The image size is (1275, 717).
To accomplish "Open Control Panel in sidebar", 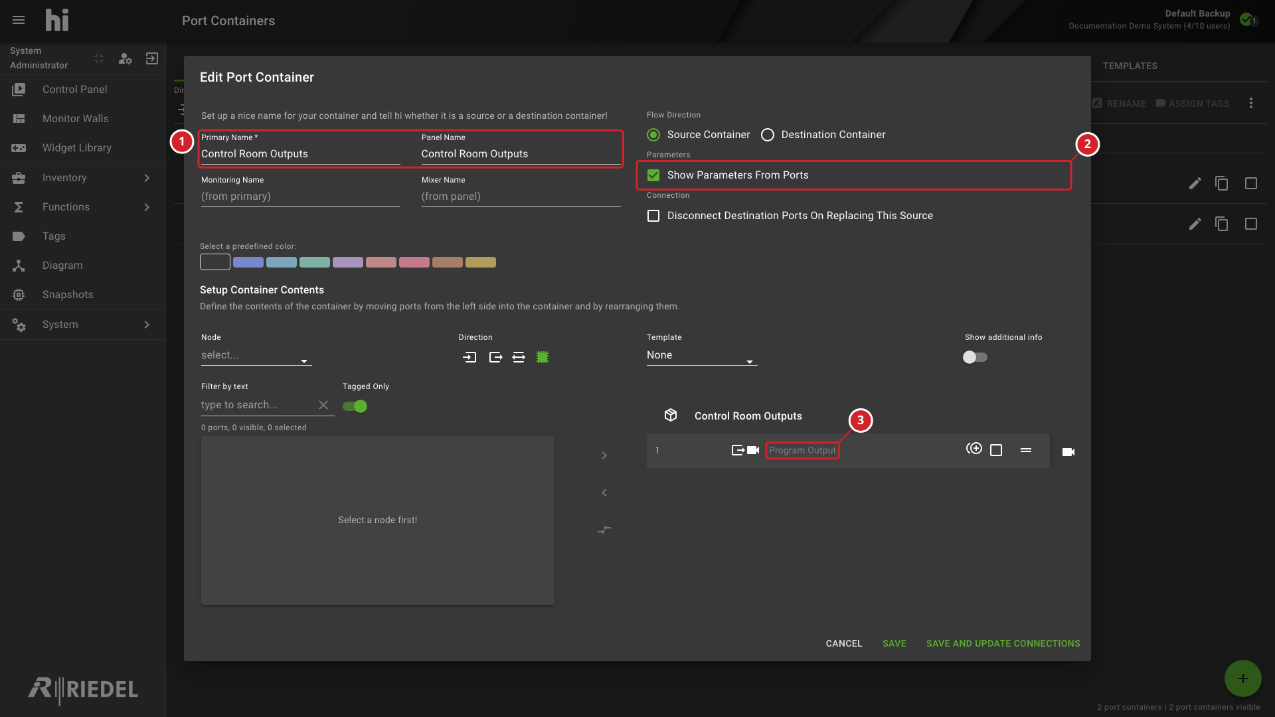I will (x=82, y=90).
